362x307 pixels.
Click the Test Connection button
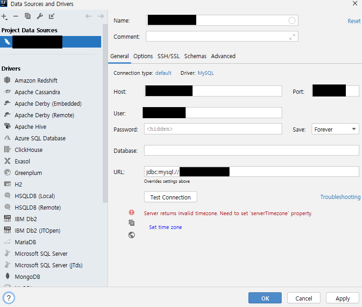click(170, 197)
